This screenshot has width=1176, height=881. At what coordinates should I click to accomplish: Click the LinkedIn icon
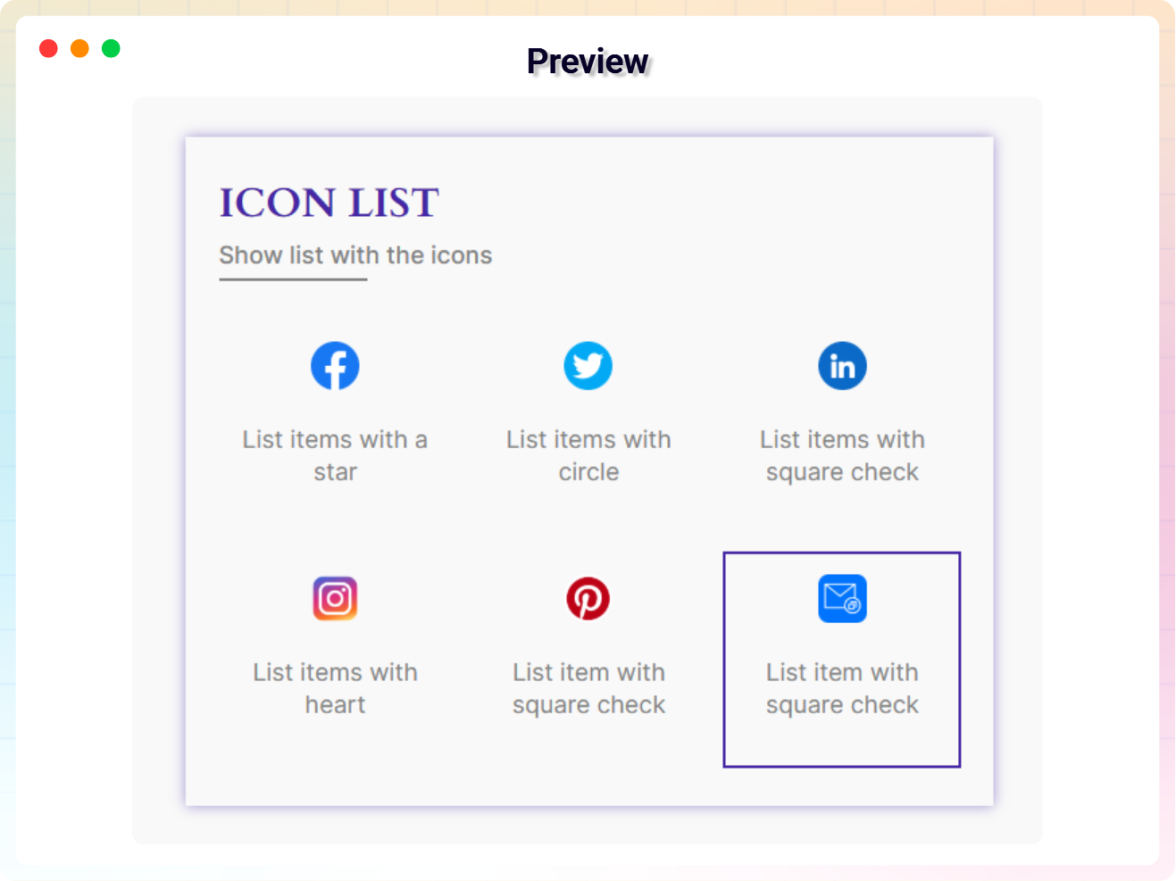(x=842, y=366)
